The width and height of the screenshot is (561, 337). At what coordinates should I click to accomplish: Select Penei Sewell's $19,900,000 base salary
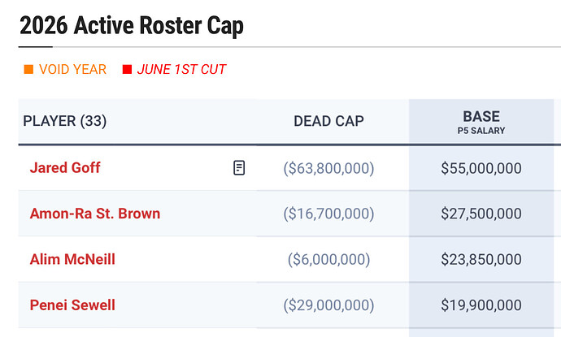pyautogui.click(x=481, y=305)
